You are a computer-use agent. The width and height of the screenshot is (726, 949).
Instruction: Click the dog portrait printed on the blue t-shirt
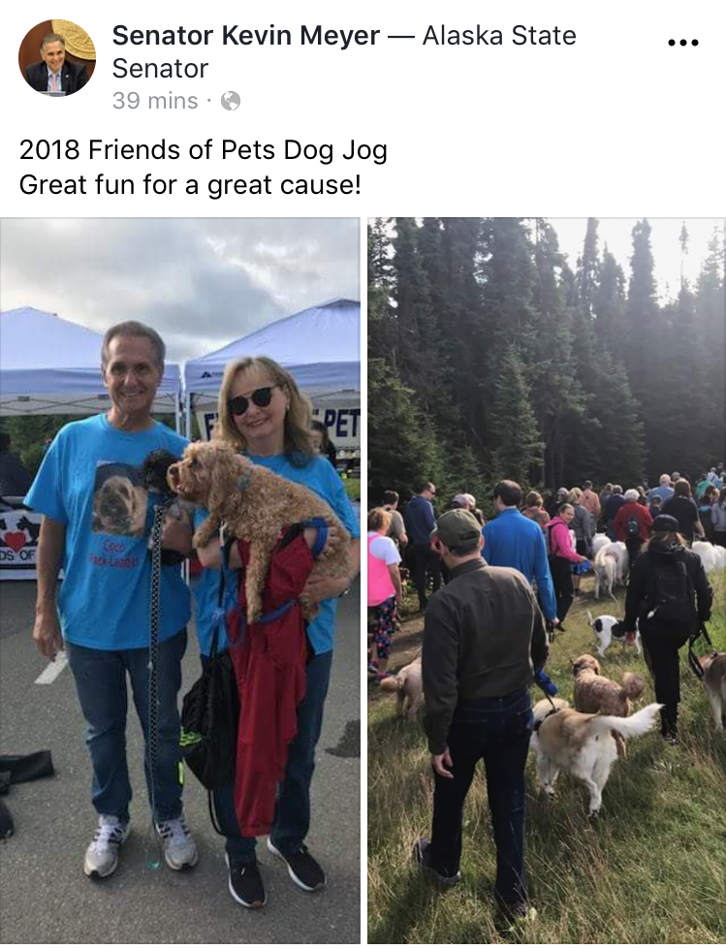tap(119, 503)
